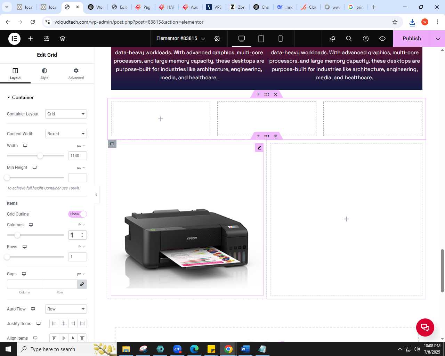Set Align Items to center
445x356 pixels.
64,338
